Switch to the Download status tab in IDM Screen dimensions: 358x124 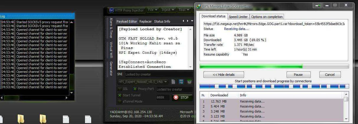coord(213,16)
